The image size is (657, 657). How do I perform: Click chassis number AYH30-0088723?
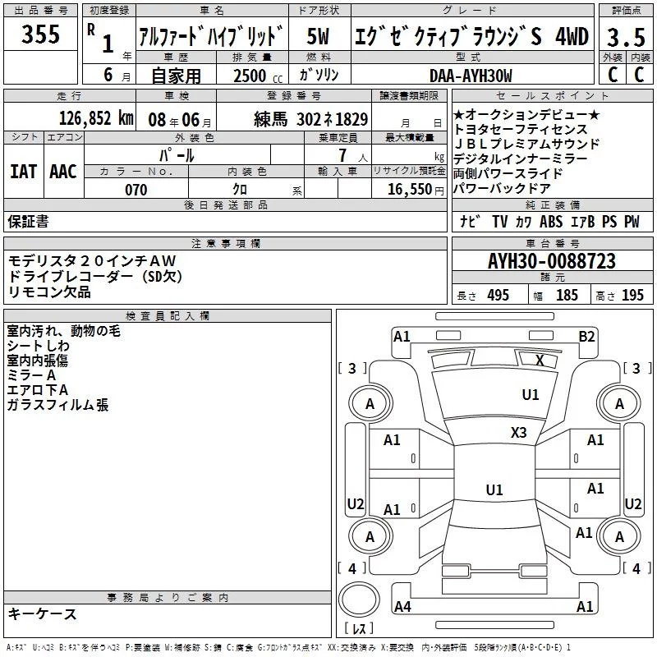(552, 261)
